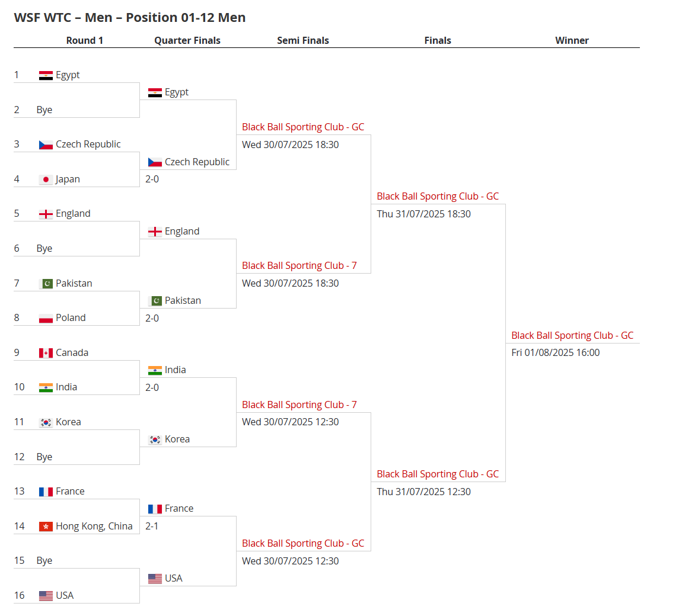Viewport: 679px width, 613px height.
Task: Click the USA flag in Round 1
Action: click(x=46, y=596)
